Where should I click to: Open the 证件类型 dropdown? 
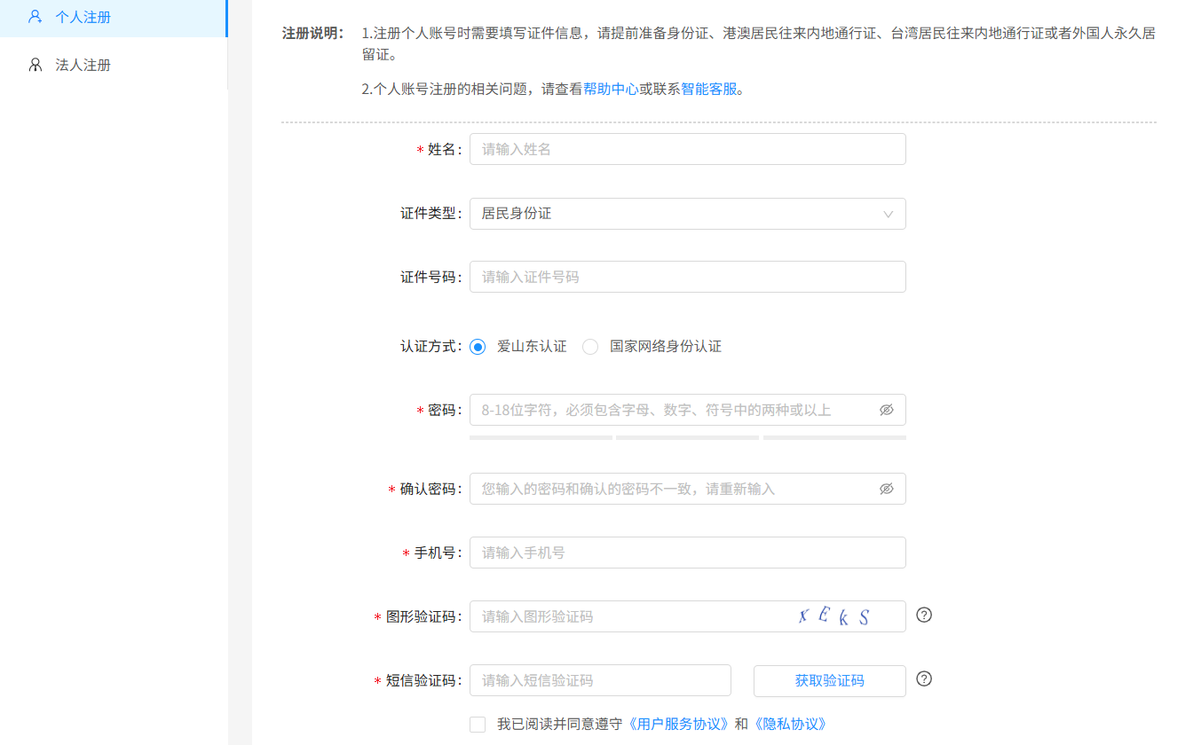675,214
